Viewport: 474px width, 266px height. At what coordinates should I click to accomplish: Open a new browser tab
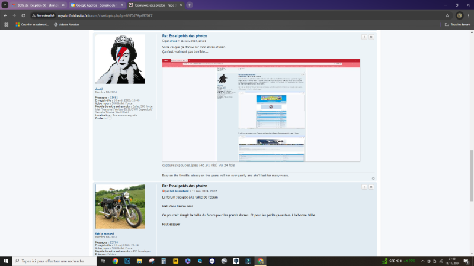click(x=190, y=5)
